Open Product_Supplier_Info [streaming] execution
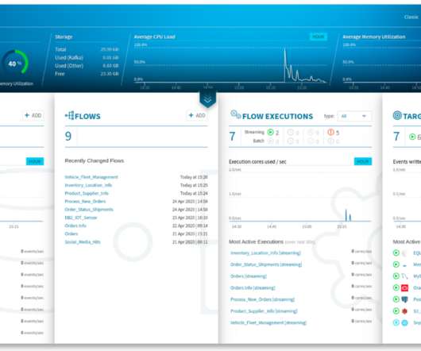421x351 pixels. (264, 311)
